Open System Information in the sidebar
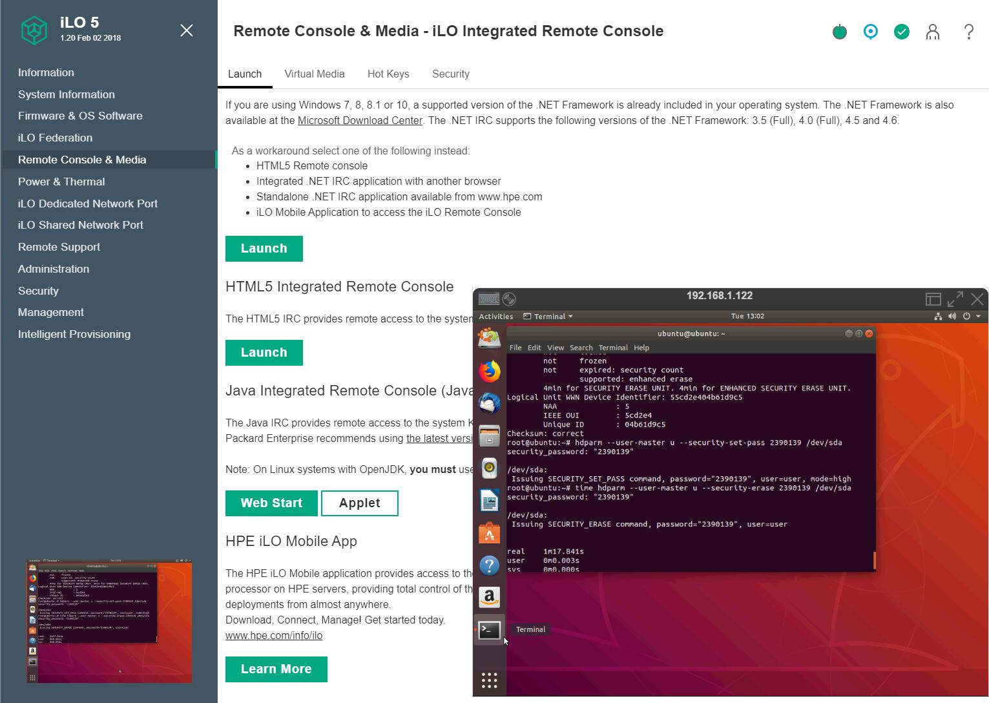This screenshot has width=989, height=703. 67,94
